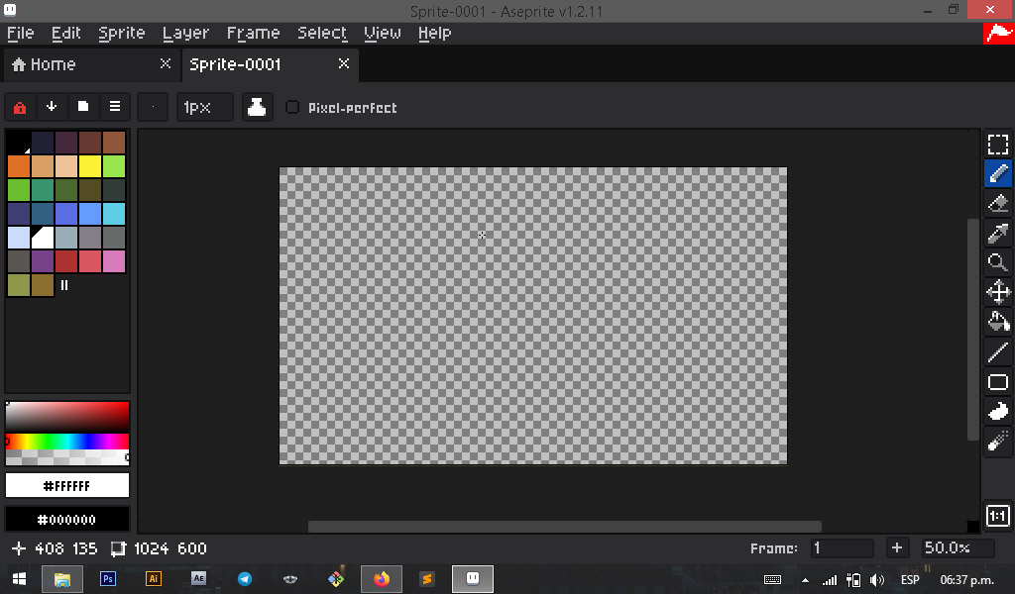Click the add frame plus button
The height and width of the screenshot is (594, 1015).
[x=896, y=548]
